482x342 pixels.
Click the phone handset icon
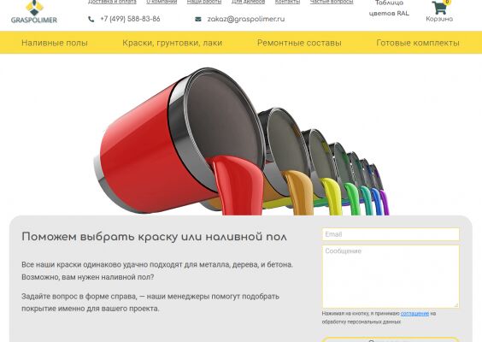point(91,20)
